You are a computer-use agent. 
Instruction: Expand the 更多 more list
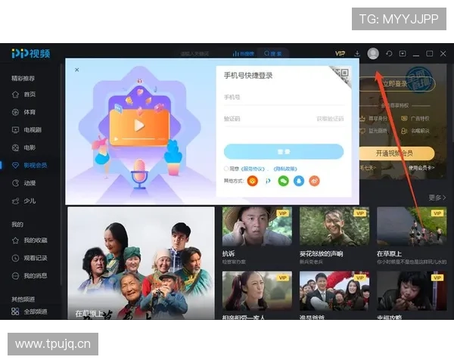pos(437,197)
